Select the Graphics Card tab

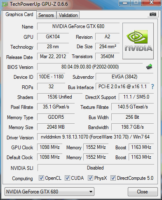click(19, 14)
